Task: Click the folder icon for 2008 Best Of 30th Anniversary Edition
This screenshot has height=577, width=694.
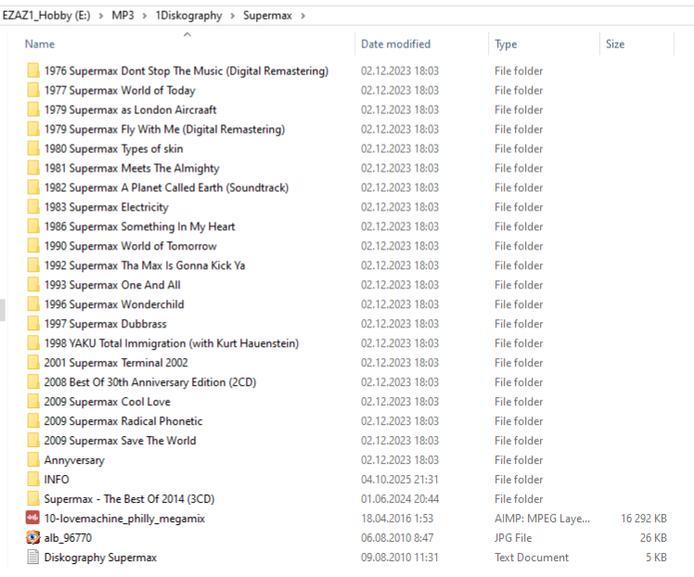Action: [33, 382]
